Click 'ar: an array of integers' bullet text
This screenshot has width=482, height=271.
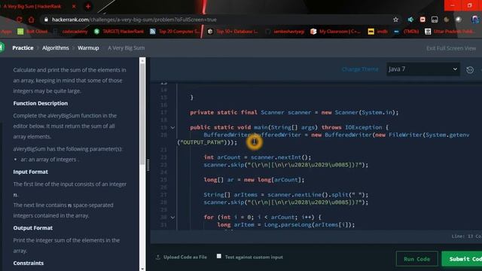coord(50,160)
